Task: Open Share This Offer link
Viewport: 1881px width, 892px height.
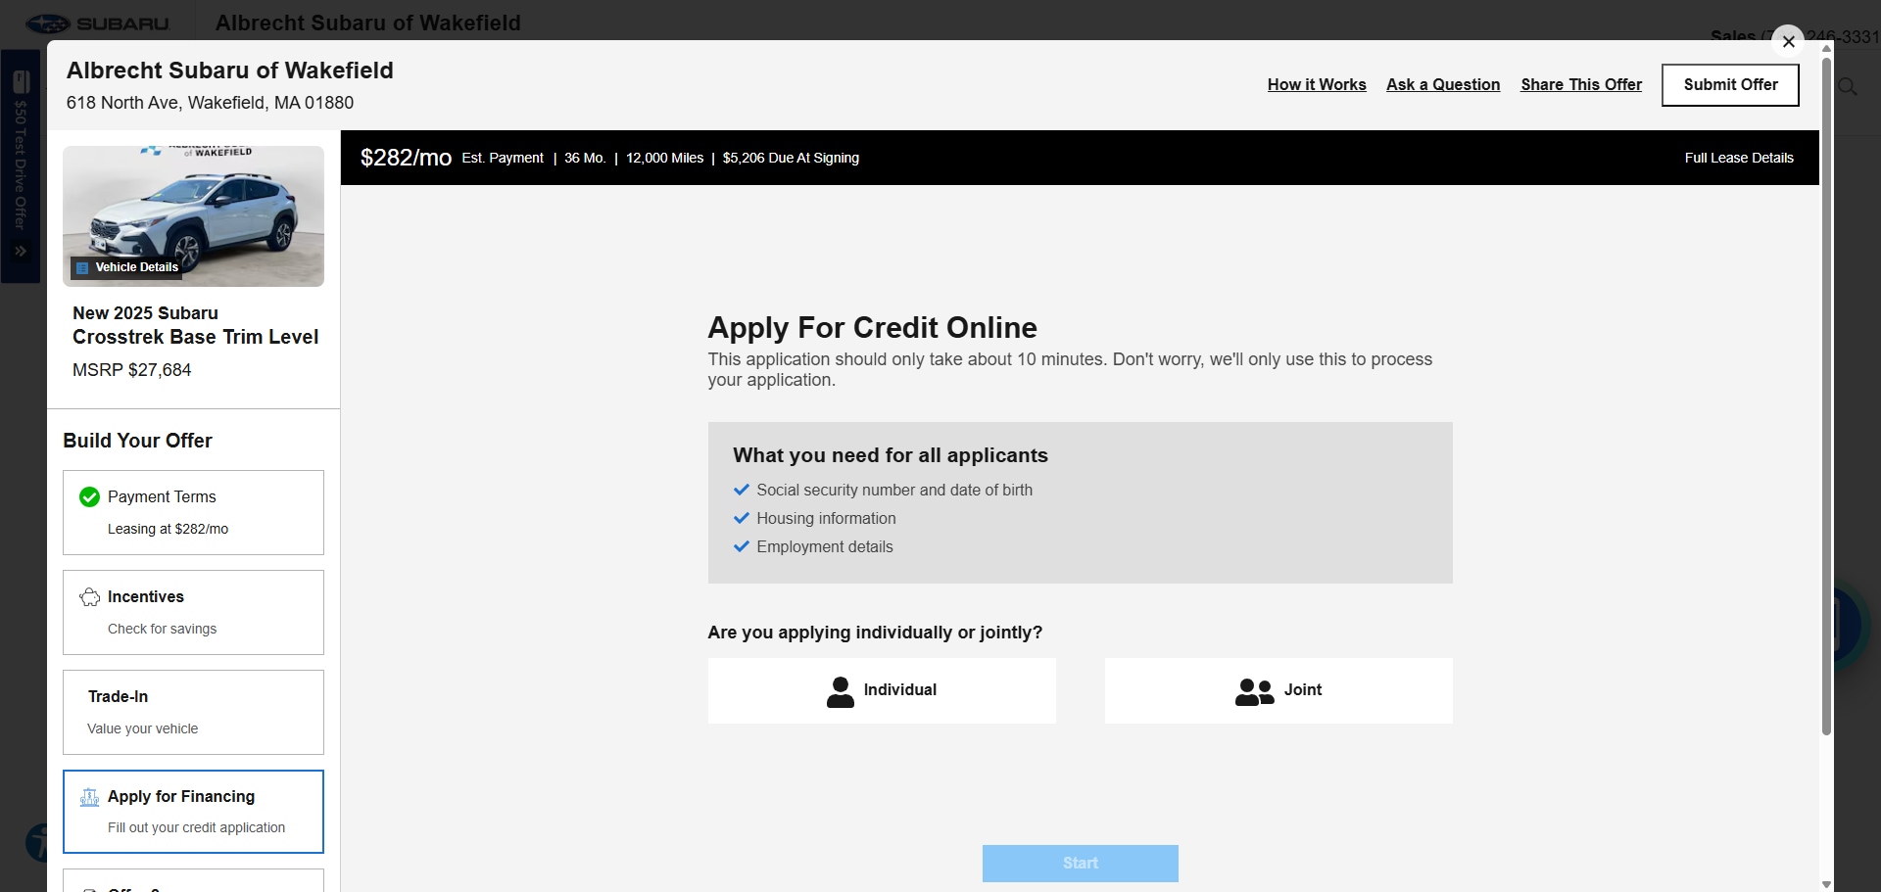Action: pos(1581,84)
